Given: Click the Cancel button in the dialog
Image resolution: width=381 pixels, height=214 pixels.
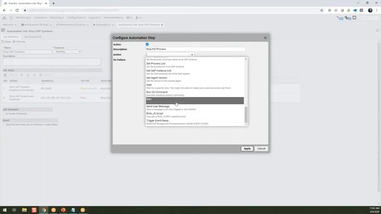Looking at the screenshot, I should click(x=261, y=149).
